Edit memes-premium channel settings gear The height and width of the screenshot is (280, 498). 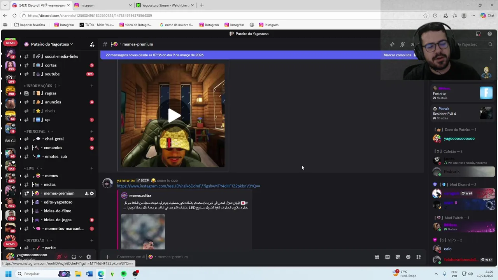coord(92,193)
